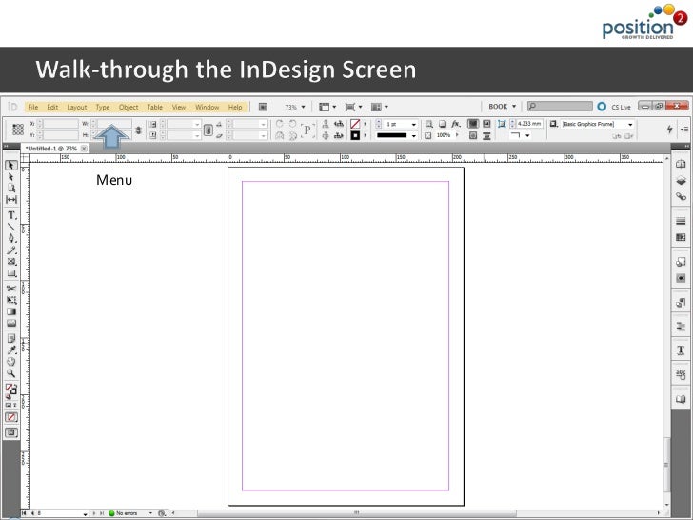Toggle the Preview screen mode button
693x520 pixels.
[11, 431]
